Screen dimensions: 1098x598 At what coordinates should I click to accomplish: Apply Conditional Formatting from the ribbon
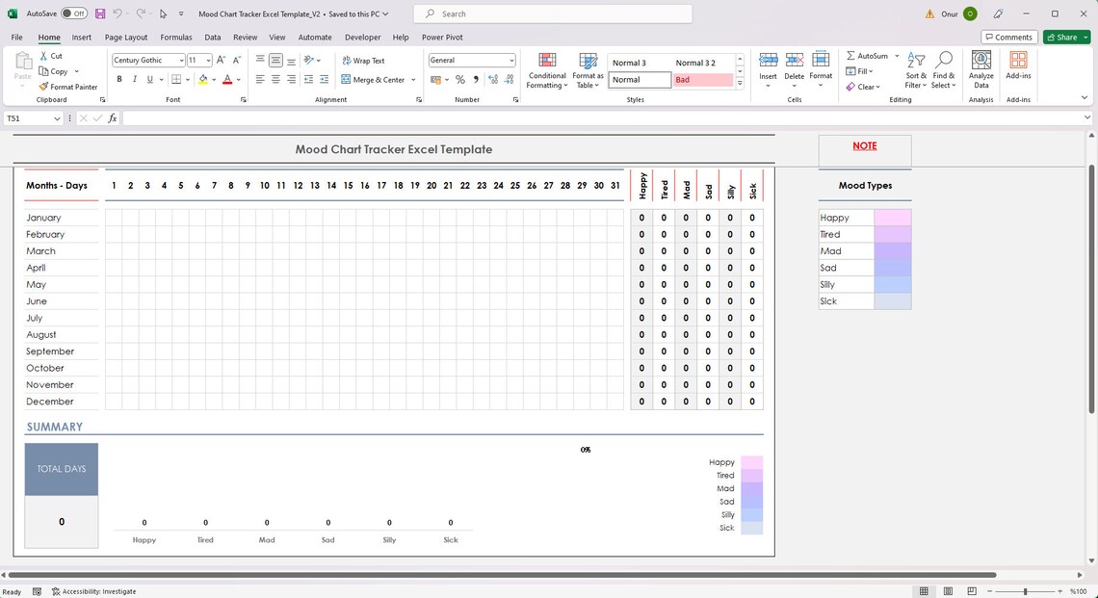click(546, 71)
